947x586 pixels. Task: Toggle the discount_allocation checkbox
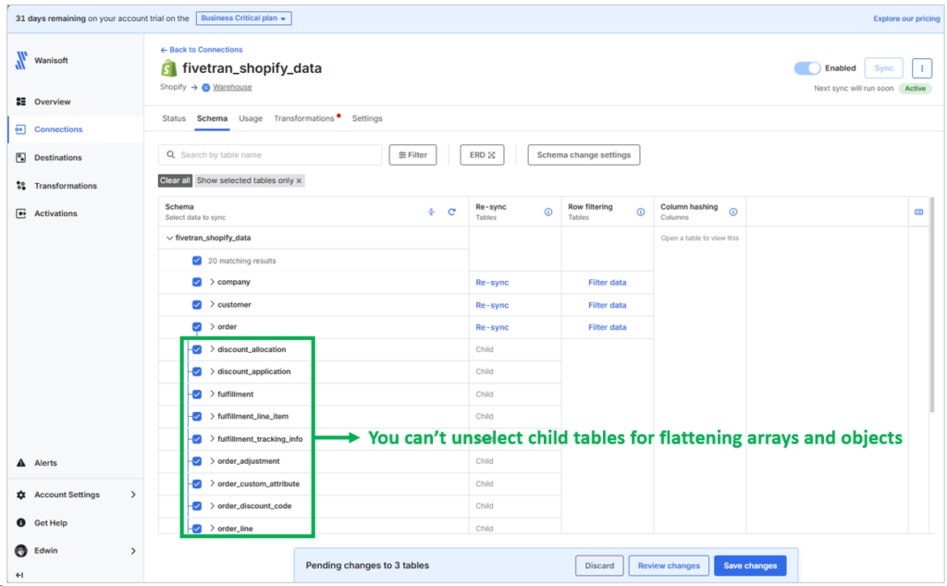point(197,349)
